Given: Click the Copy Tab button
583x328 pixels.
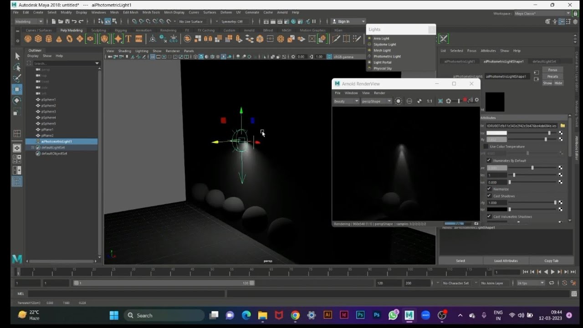Looking at the screenshot, I should 551,261.
